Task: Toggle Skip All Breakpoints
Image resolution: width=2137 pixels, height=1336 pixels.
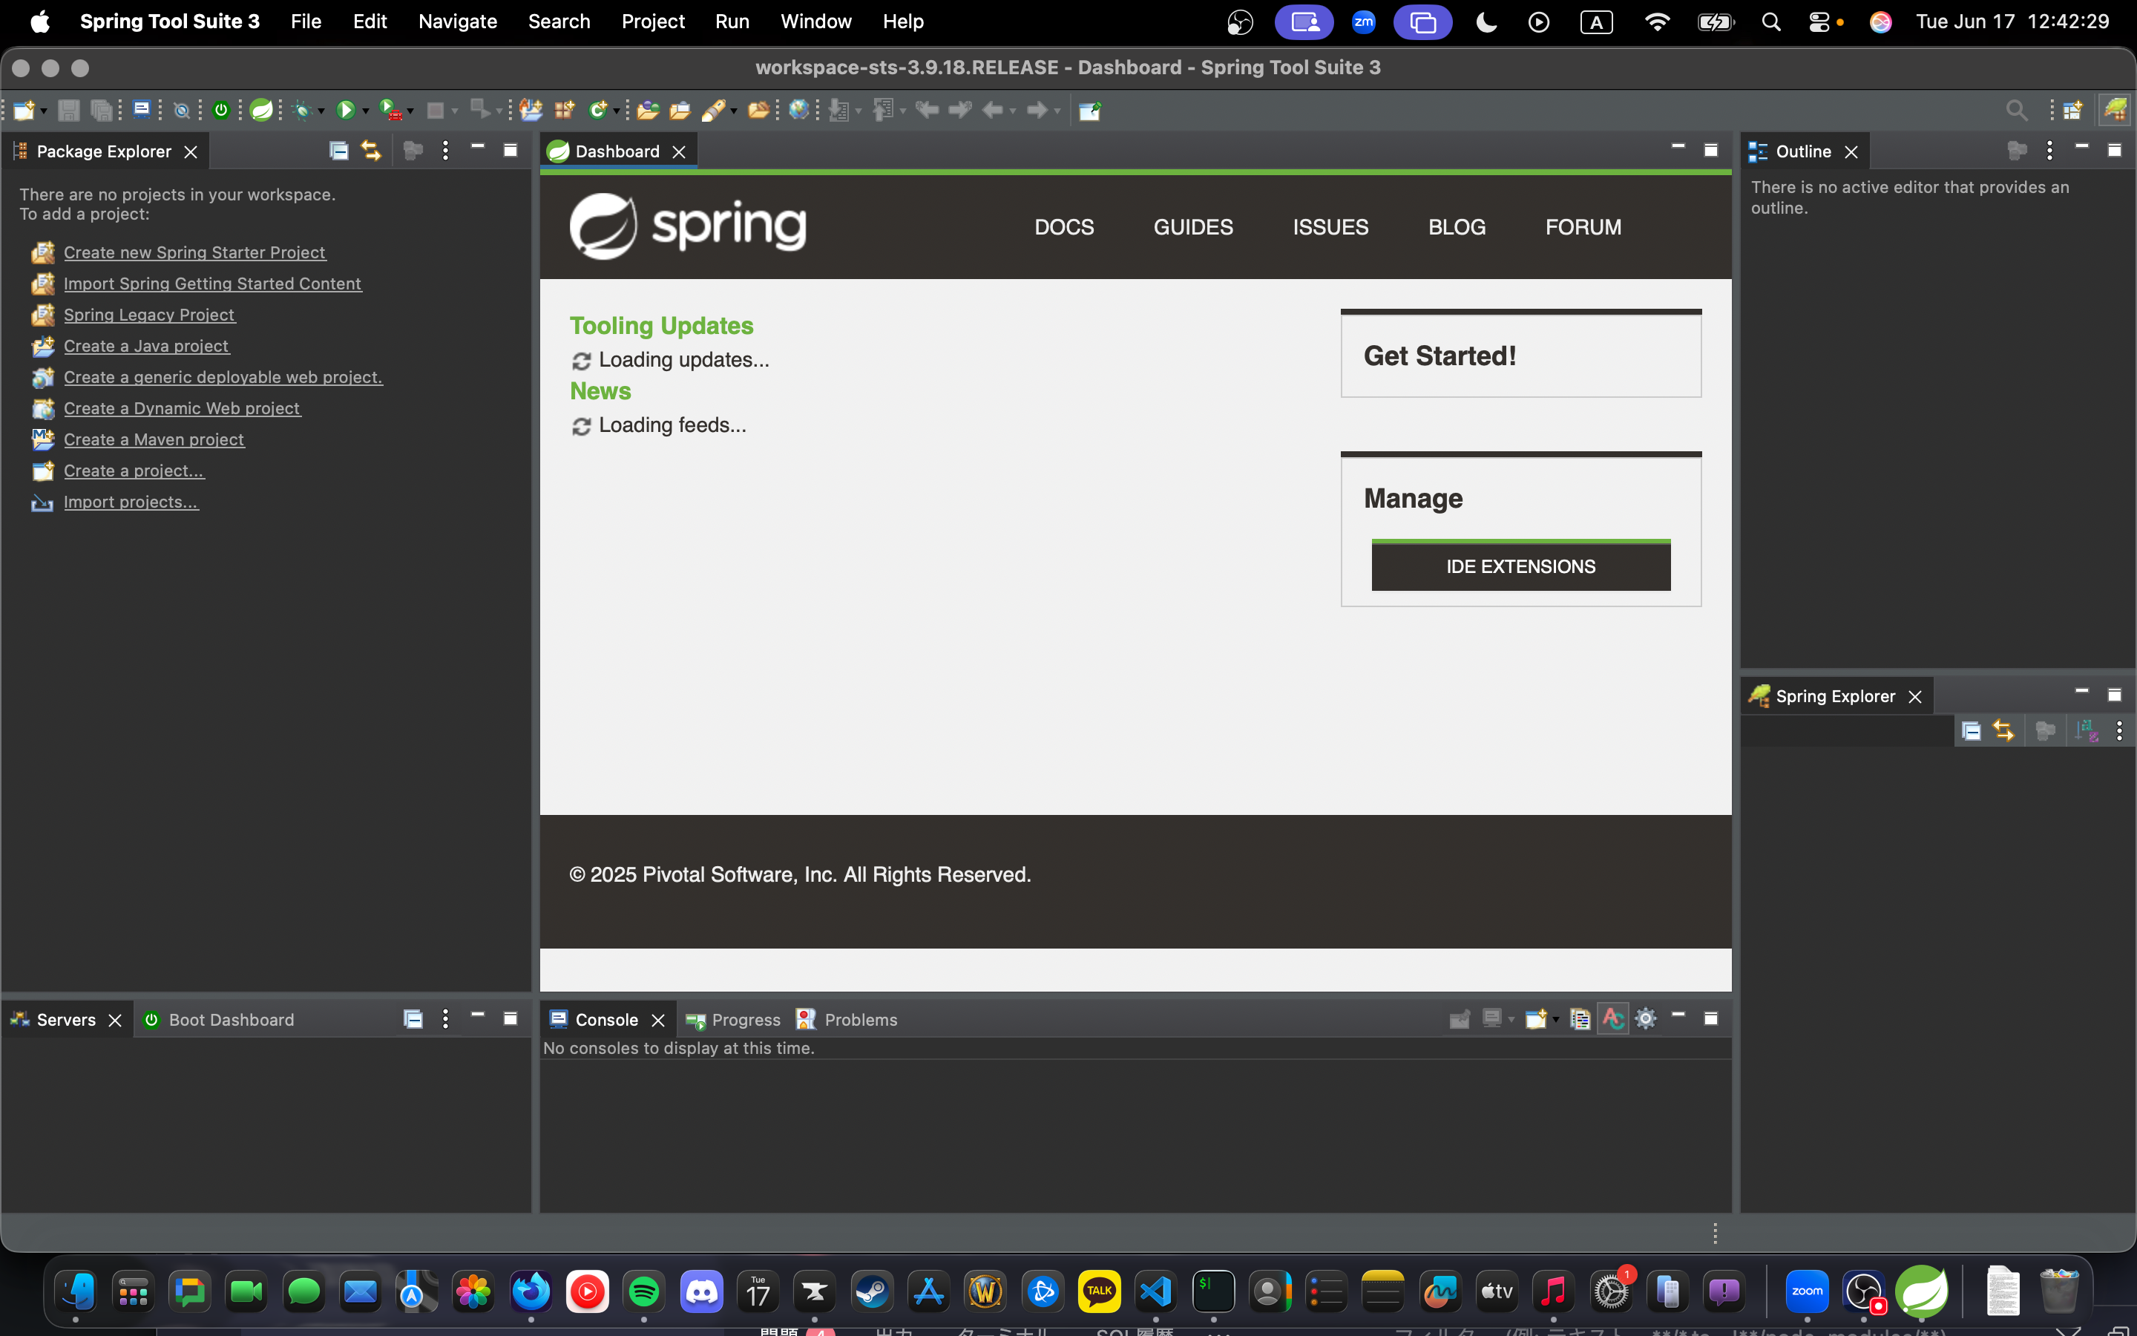Action: tap(181, 111)
